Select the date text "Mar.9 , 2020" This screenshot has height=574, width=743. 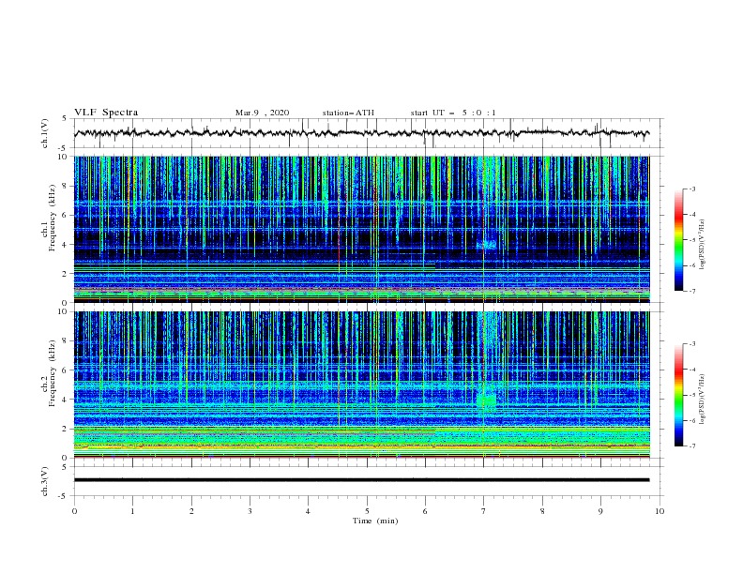pos(262,113)
